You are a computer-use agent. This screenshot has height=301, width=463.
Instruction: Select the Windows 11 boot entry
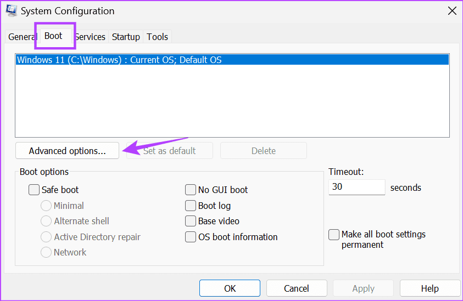point(232,60)
